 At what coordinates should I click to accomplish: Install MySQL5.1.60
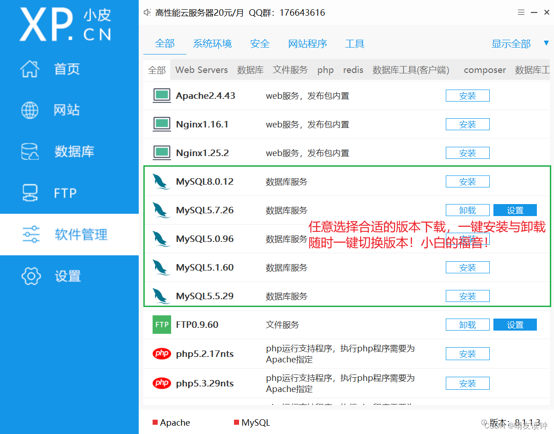[x=468, y=267]
